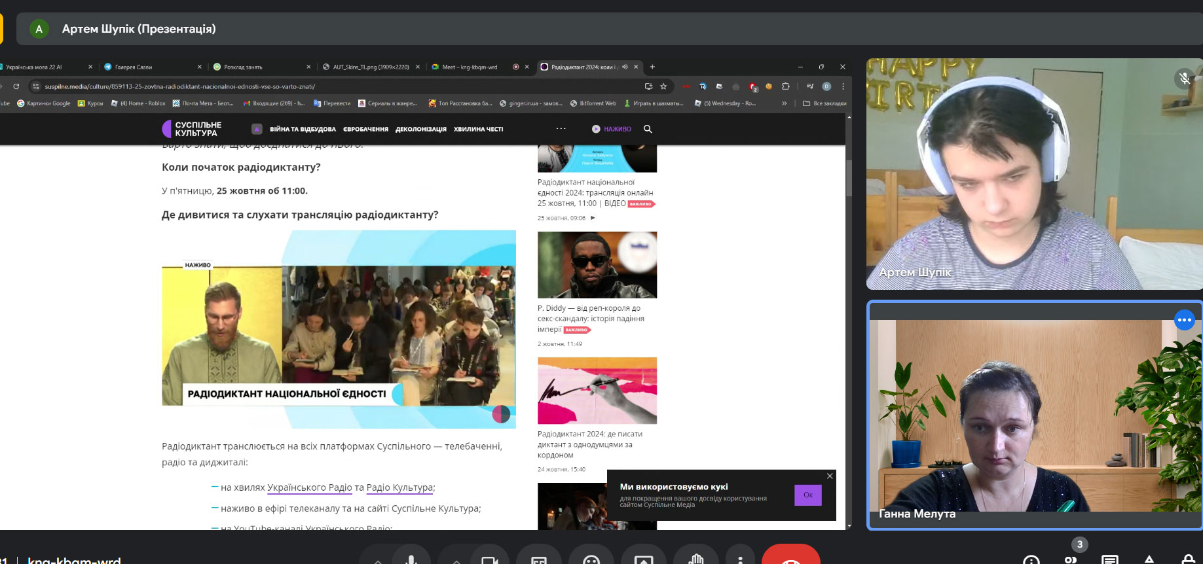This screenshot has width=1203, height=564.
Task: Open the ХВИЛИНА ЧЕСТІ menu item
Action: coord(478,130)
